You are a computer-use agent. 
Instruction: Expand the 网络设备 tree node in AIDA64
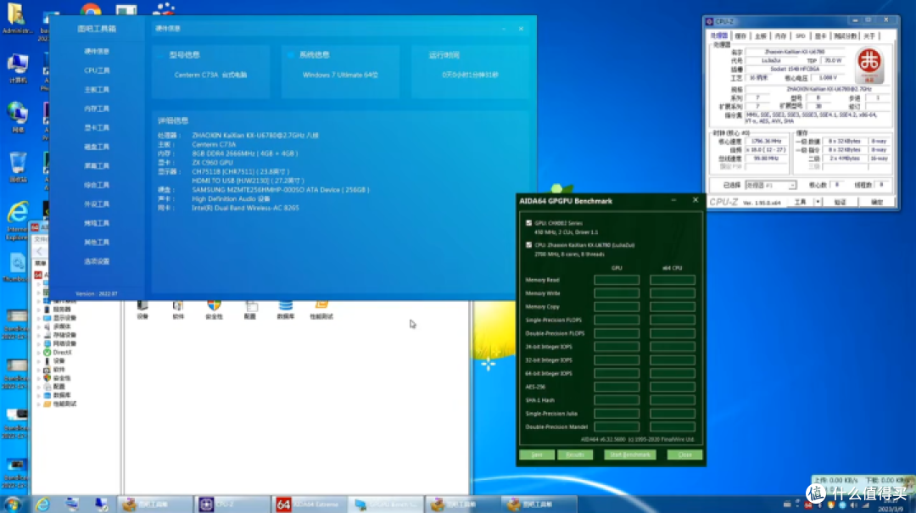click(40, 343)
